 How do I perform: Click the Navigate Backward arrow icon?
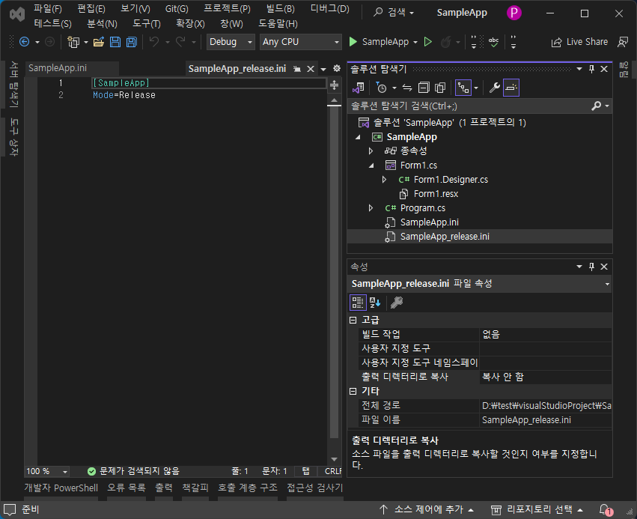(x=25, y=42)
